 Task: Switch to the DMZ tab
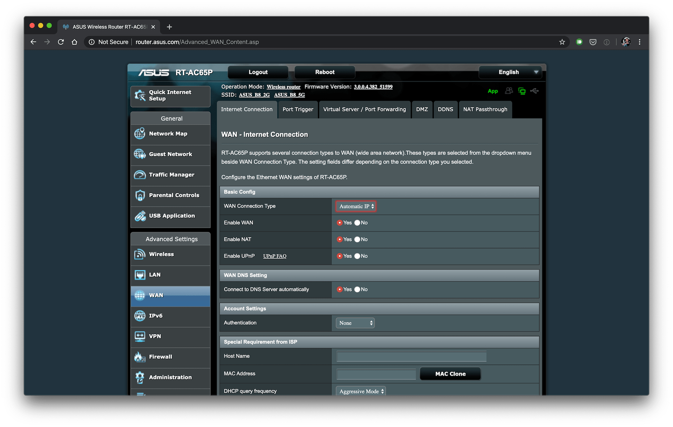click(422, 109)
